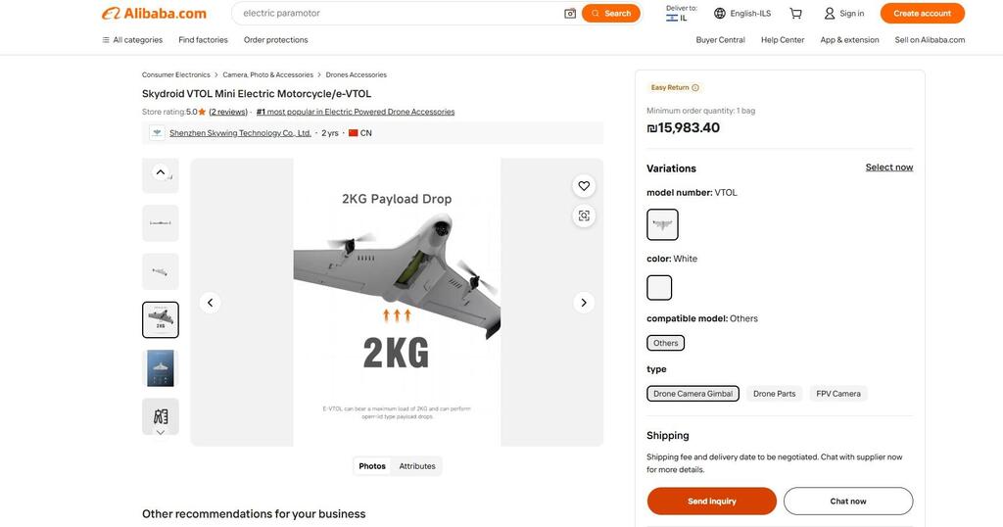Open the English-ILS language currency selector
This screenshot has height=527, width=1003.
tap(742, 14)
